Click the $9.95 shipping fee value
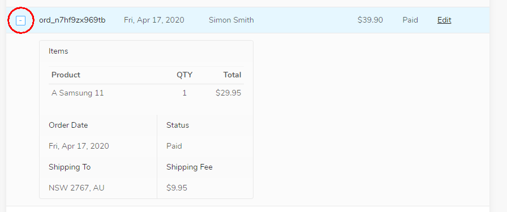 [177, 188]
